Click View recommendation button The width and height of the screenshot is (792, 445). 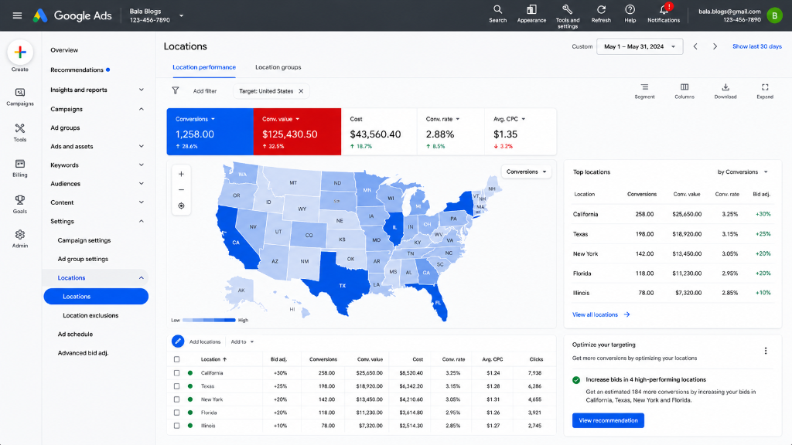pyautogui.click(x=608, y=420)
